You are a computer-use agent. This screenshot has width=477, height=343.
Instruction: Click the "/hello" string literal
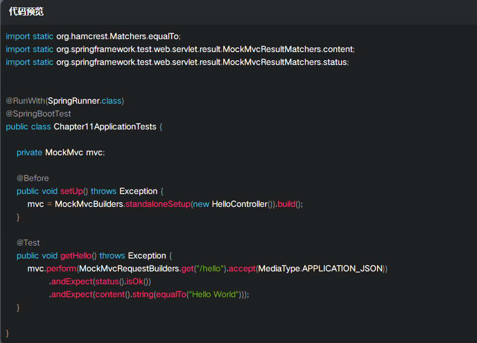coord(210,268)
